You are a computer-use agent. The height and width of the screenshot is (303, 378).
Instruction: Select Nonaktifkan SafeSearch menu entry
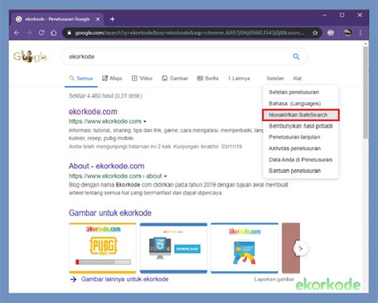[301, 115]
